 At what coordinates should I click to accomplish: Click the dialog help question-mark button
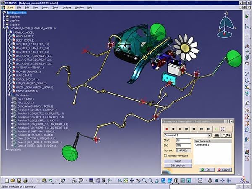[x=227, y=121]
